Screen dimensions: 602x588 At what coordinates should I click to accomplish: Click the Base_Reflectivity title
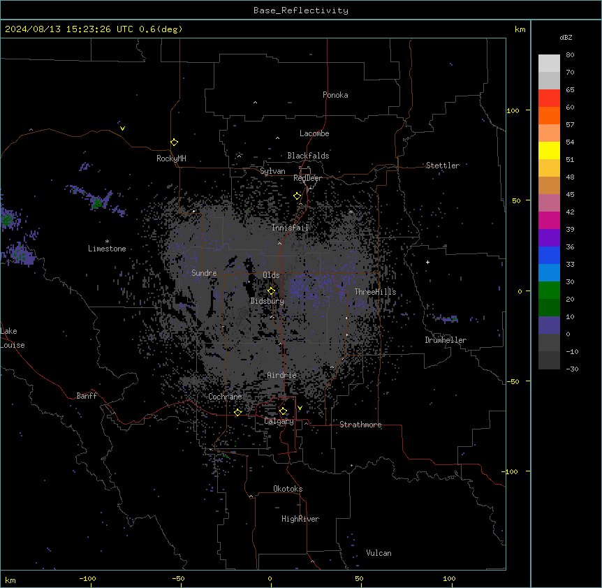coord(301,10)
